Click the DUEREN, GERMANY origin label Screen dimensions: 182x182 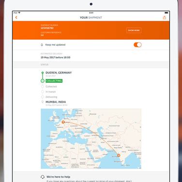(59, 73)
